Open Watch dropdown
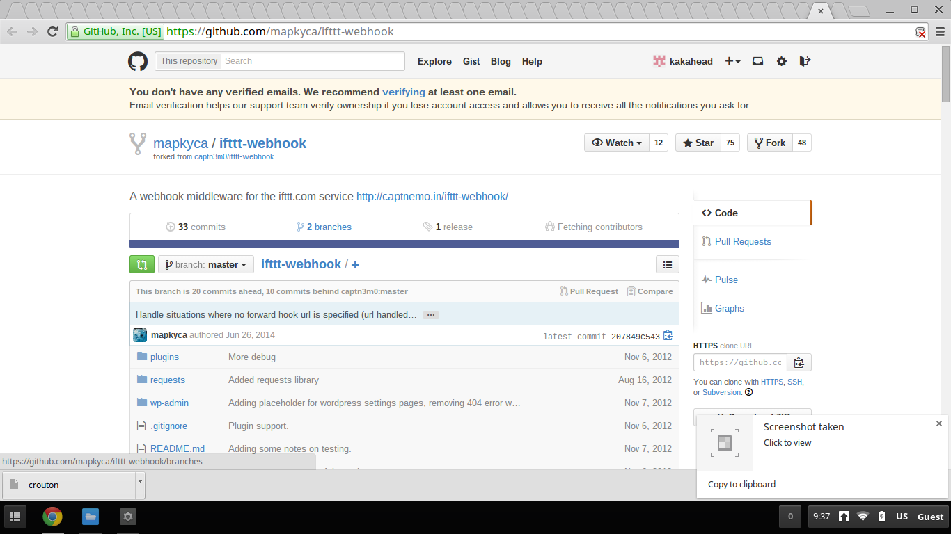Image resolution: width=951 pixels, height=534 pixels. click(x=616, y=143)
